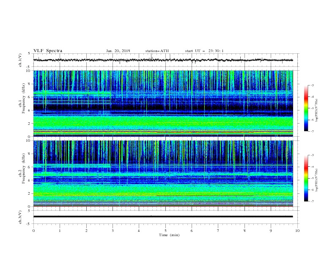Click the 'VLF Spectra' plot title
Image resolution: width=335 pixels, height=259 pixels.
point(48,51)
